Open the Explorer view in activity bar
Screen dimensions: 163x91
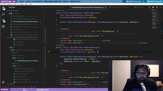(3, 8)
